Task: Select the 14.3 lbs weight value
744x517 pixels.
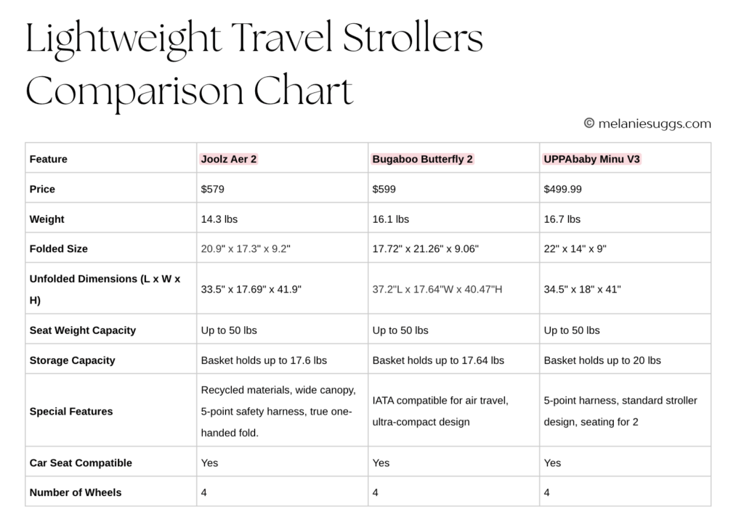Action: [219, 219]
